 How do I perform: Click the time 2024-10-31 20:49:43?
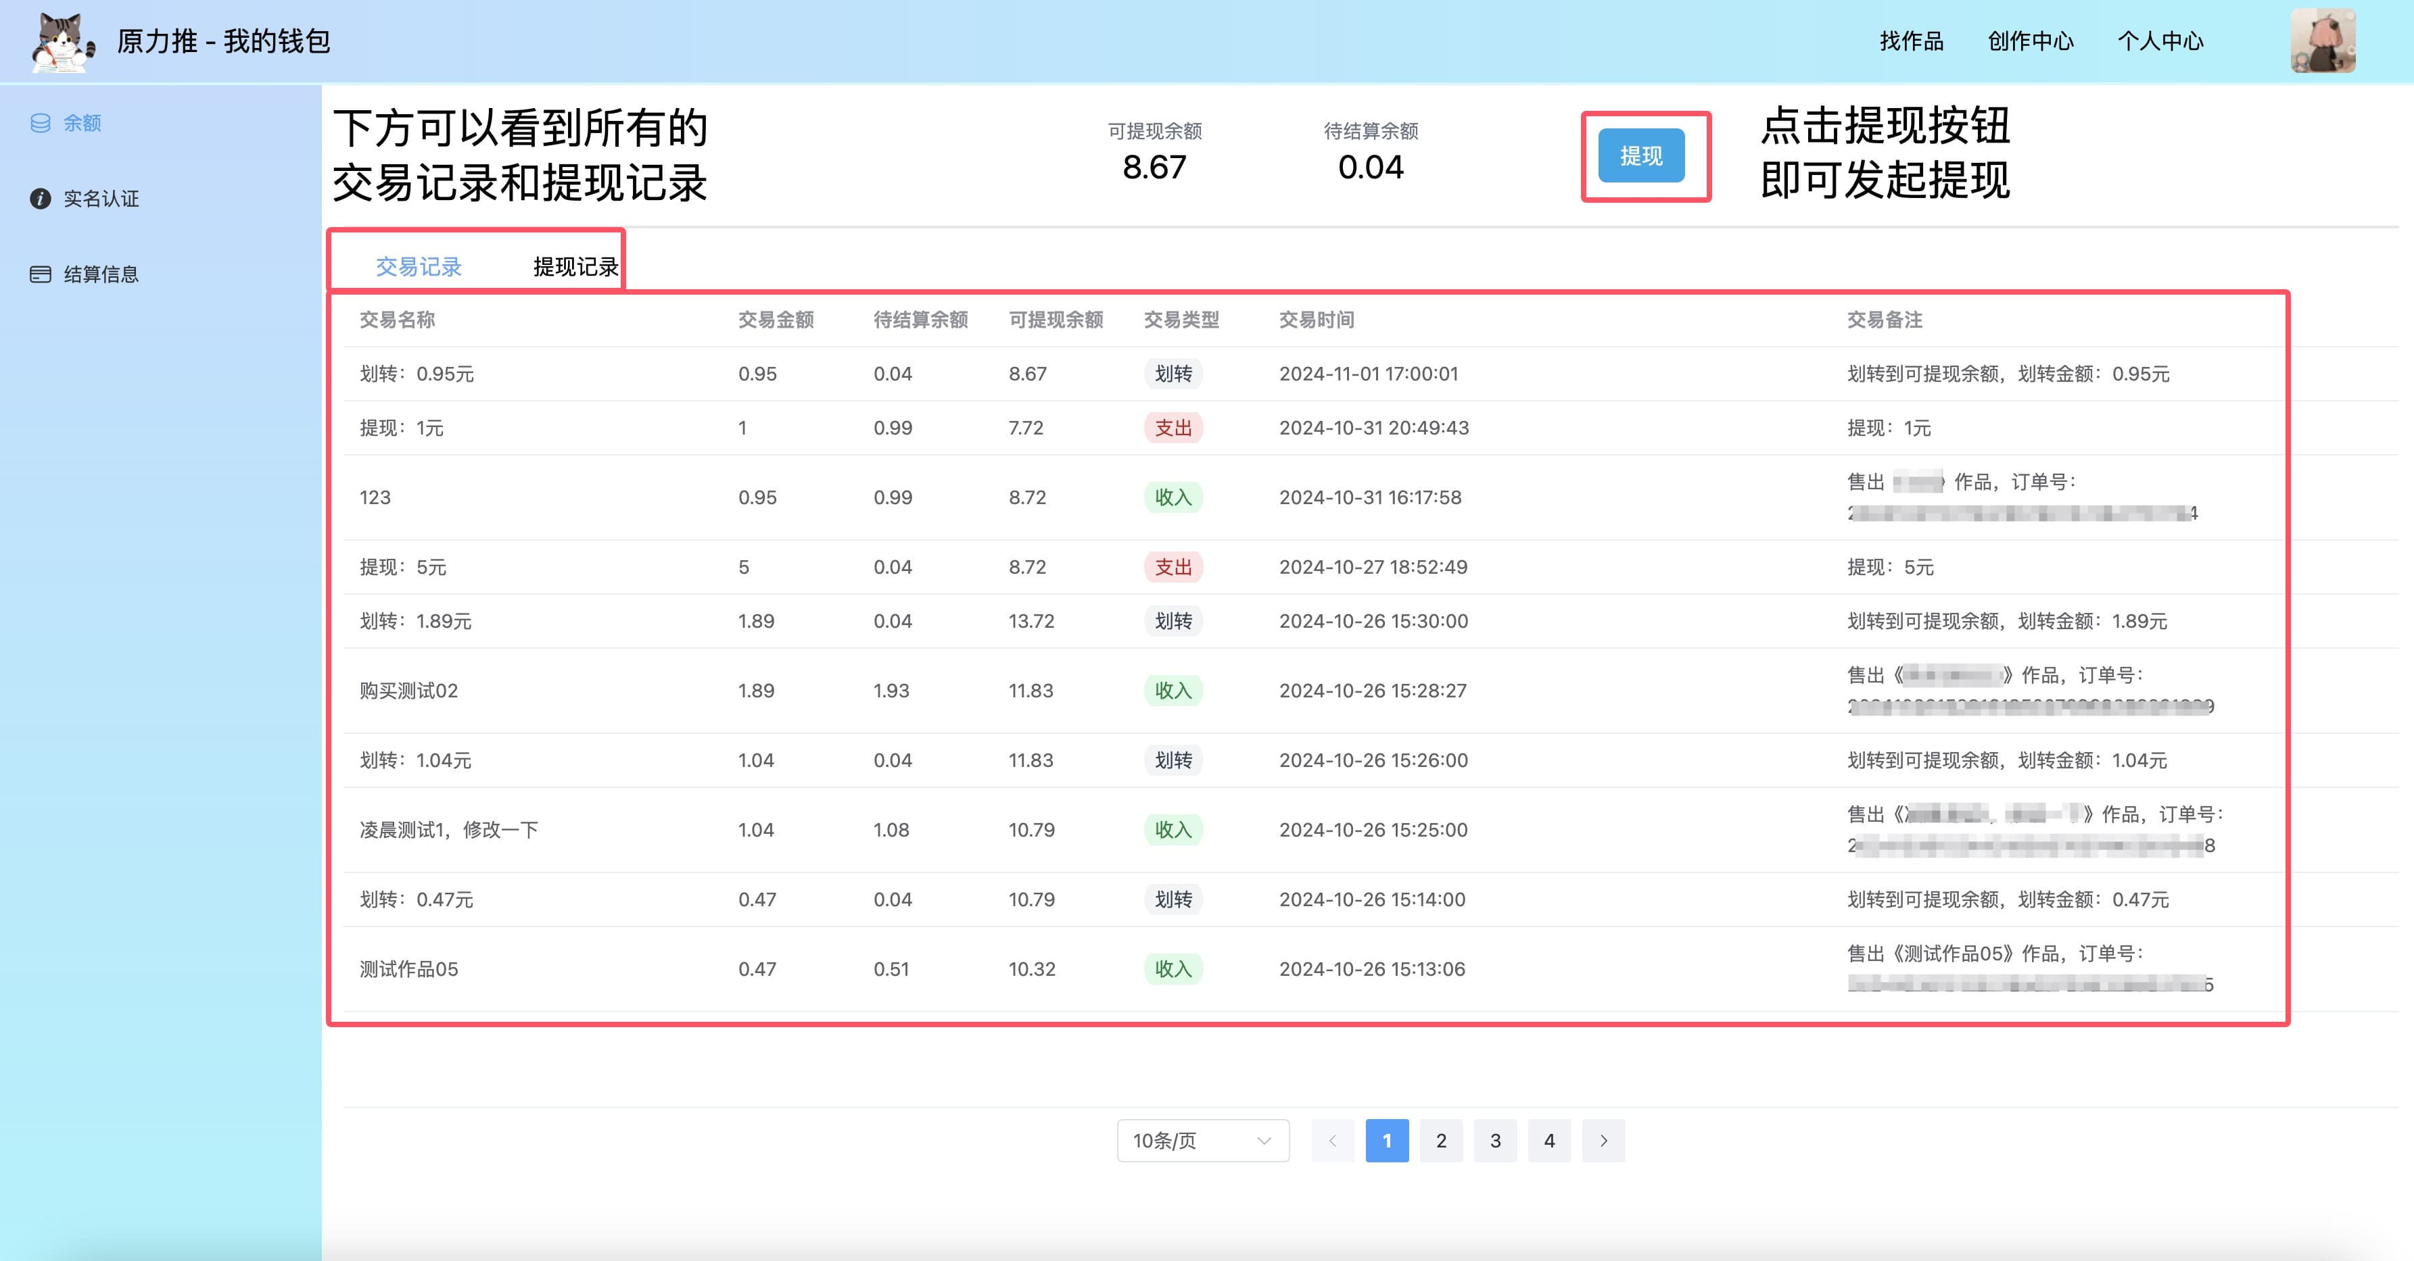1374,428
